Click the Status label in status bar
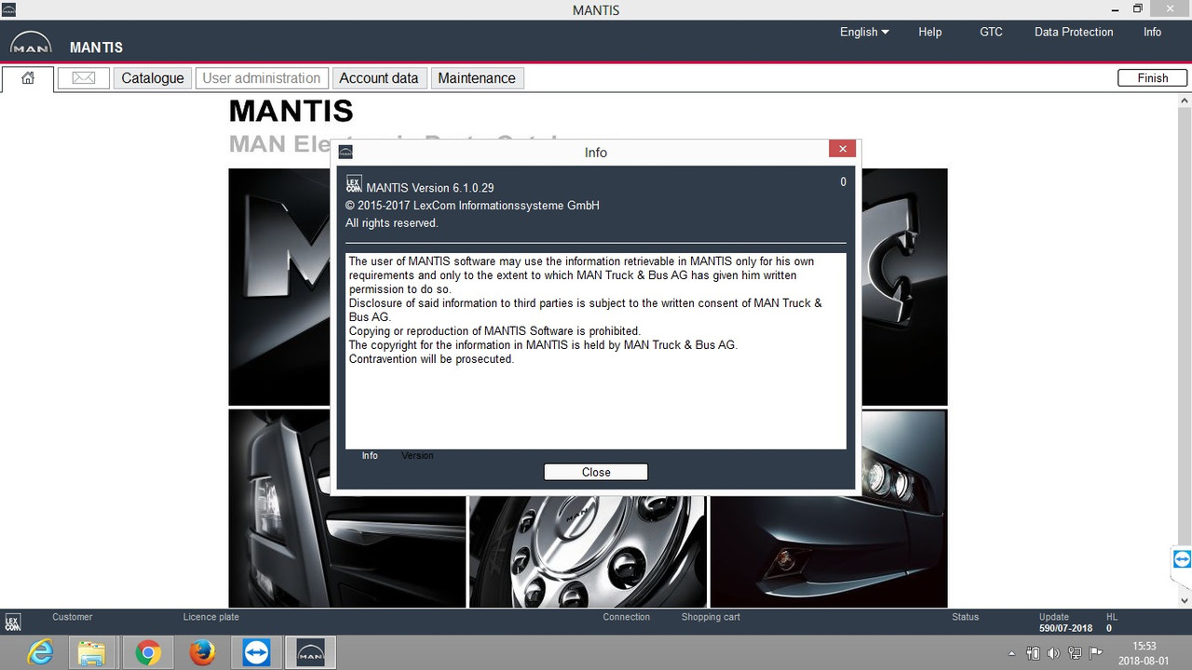Image resolution: width=1192 pixels, height=670 pixels. tap(966, 617)
